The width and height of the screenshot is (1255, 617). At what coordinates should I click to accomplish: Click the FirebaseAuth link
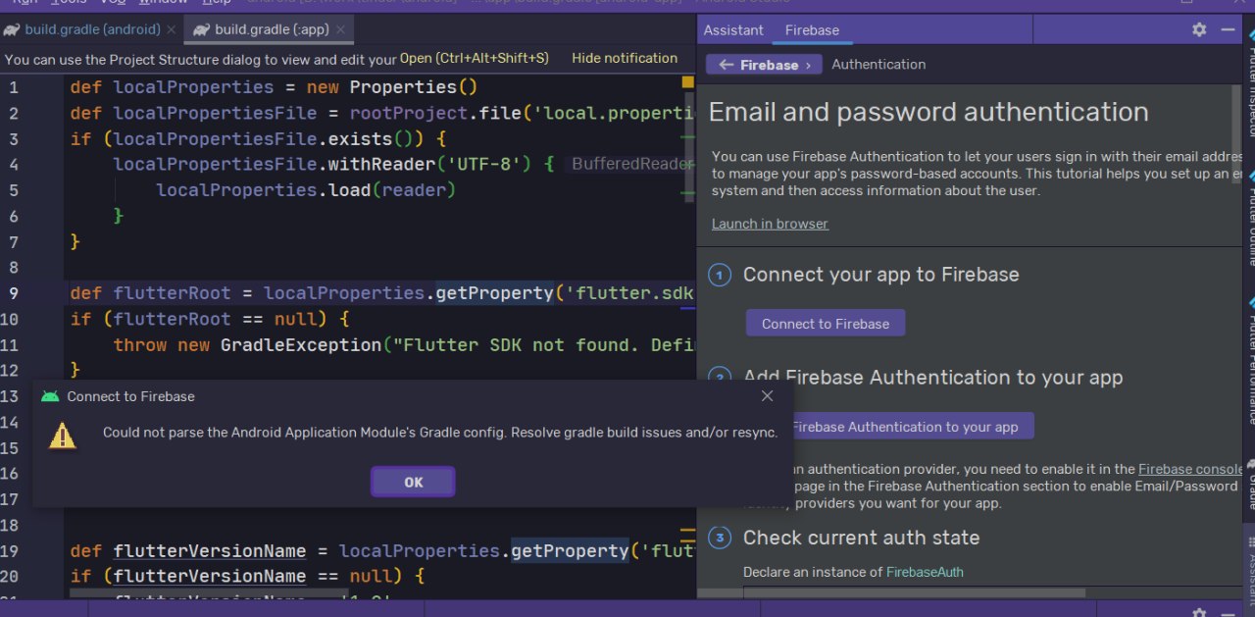click(x=925, y=572)
